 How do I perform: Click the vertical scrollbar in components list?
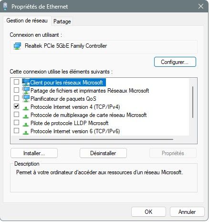pyautogui.click(x=193, y=102)
